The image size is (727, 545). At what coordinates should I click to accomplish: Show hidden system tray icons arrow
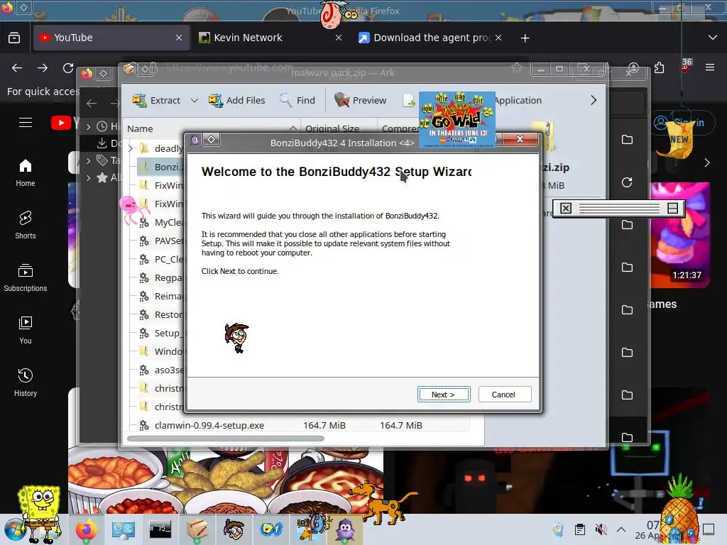621,529
